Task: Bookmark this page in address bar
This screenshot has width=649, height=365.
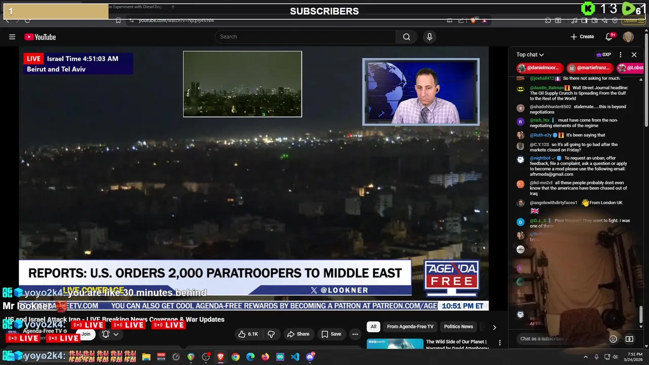Action: tap(118, 20)
